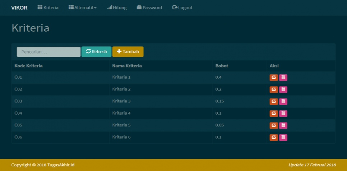Edit the C02 criteria row
The image size is (347, 171).
(274, 89)
